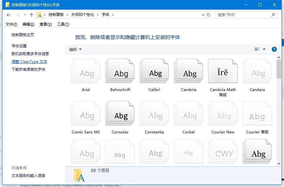
Task: Select the font icon showing 'cwy'
Action: click(x=223, y=151)
